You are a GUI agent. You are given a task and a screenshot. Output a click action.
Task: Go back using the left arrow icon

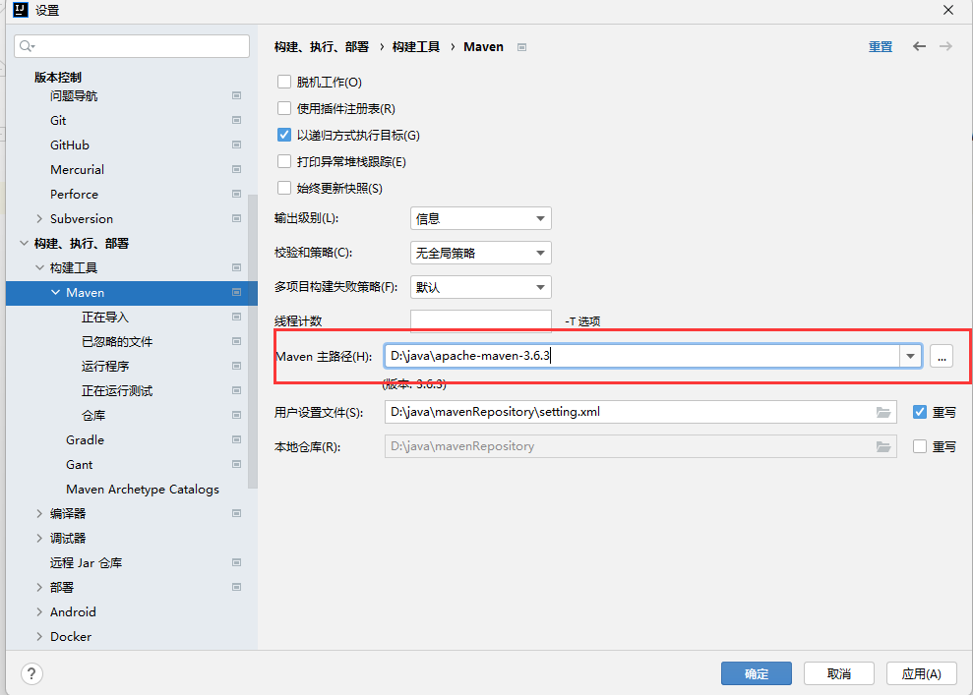pyautogui.click(x=919, y=46)
